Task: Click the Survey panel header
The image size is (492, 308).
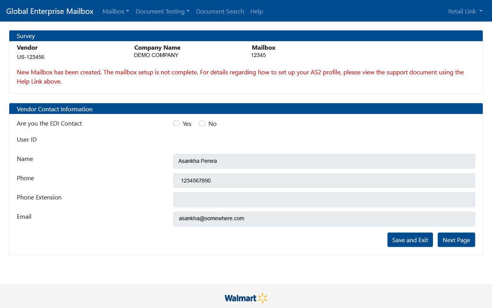Action: point(246,36)
